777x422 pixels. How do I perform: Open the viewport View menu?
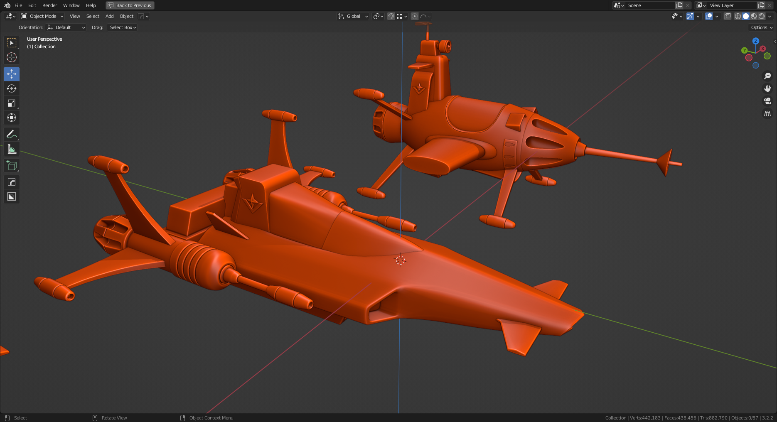tap(75, 16)
